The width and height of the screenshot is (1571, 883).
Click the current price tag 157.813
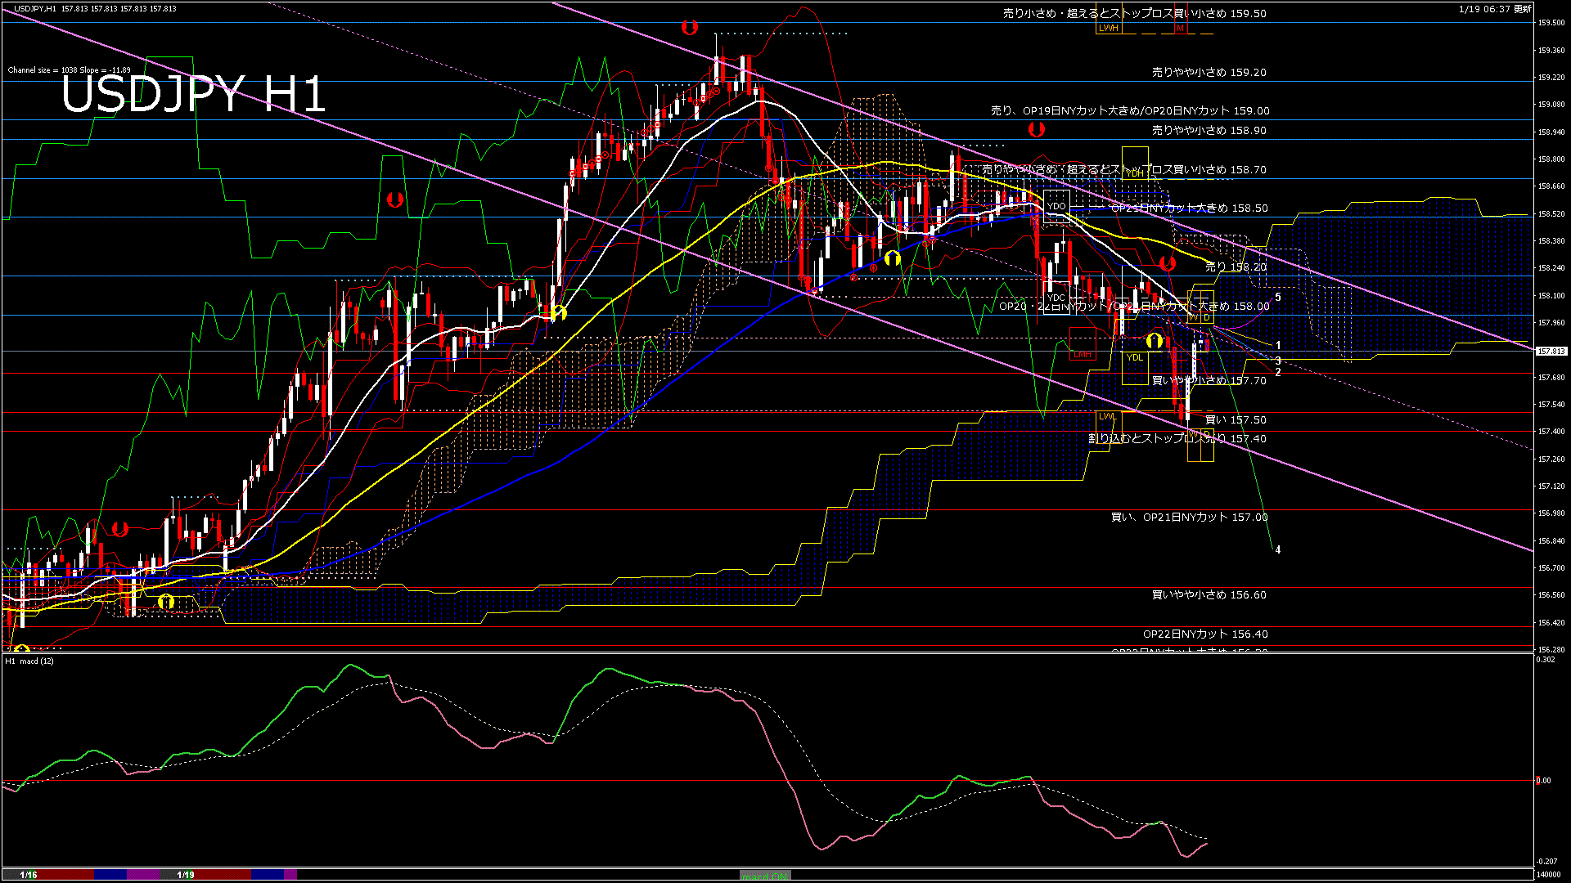pyautogui.click(x=1551, y=352)
